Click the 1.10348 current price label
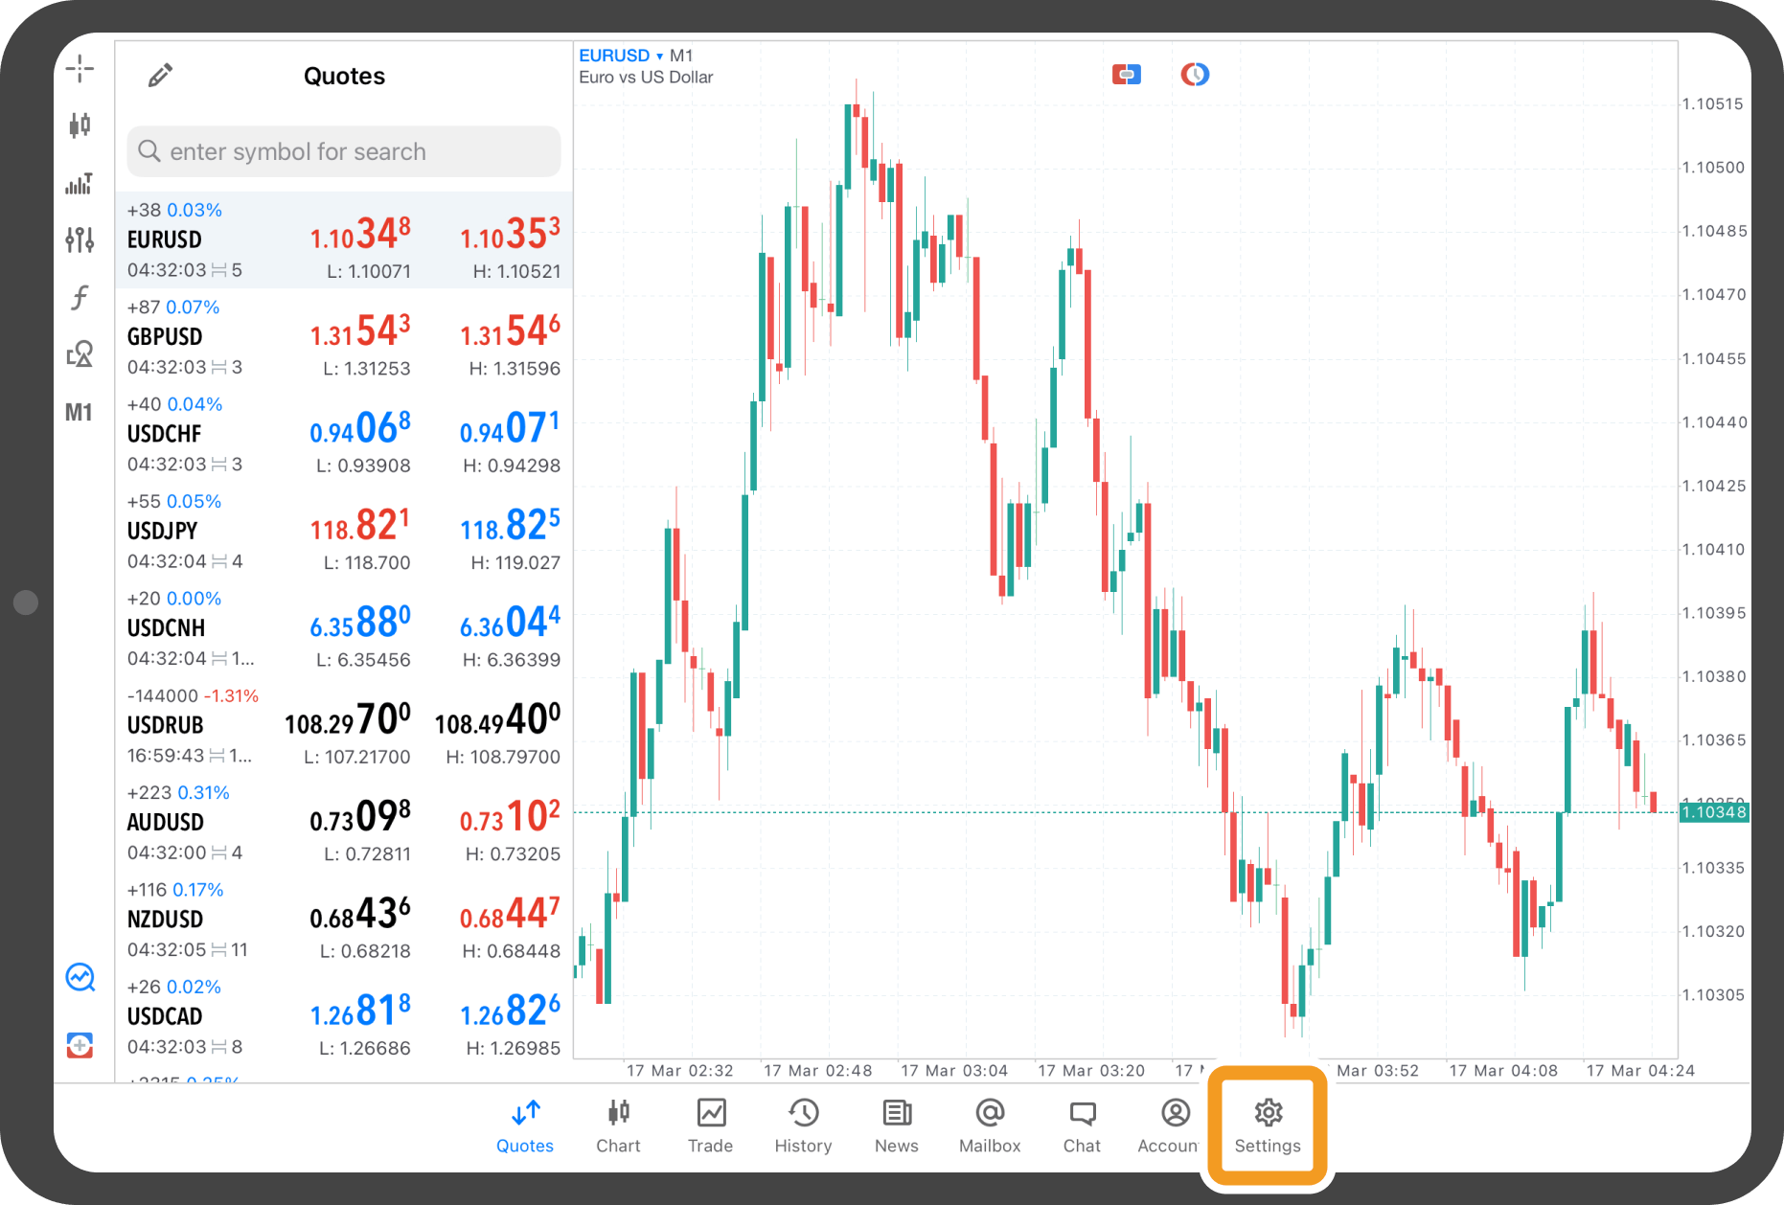Image resolution: width=1784 pixels, height=1205 pixels. point(1714,812)
